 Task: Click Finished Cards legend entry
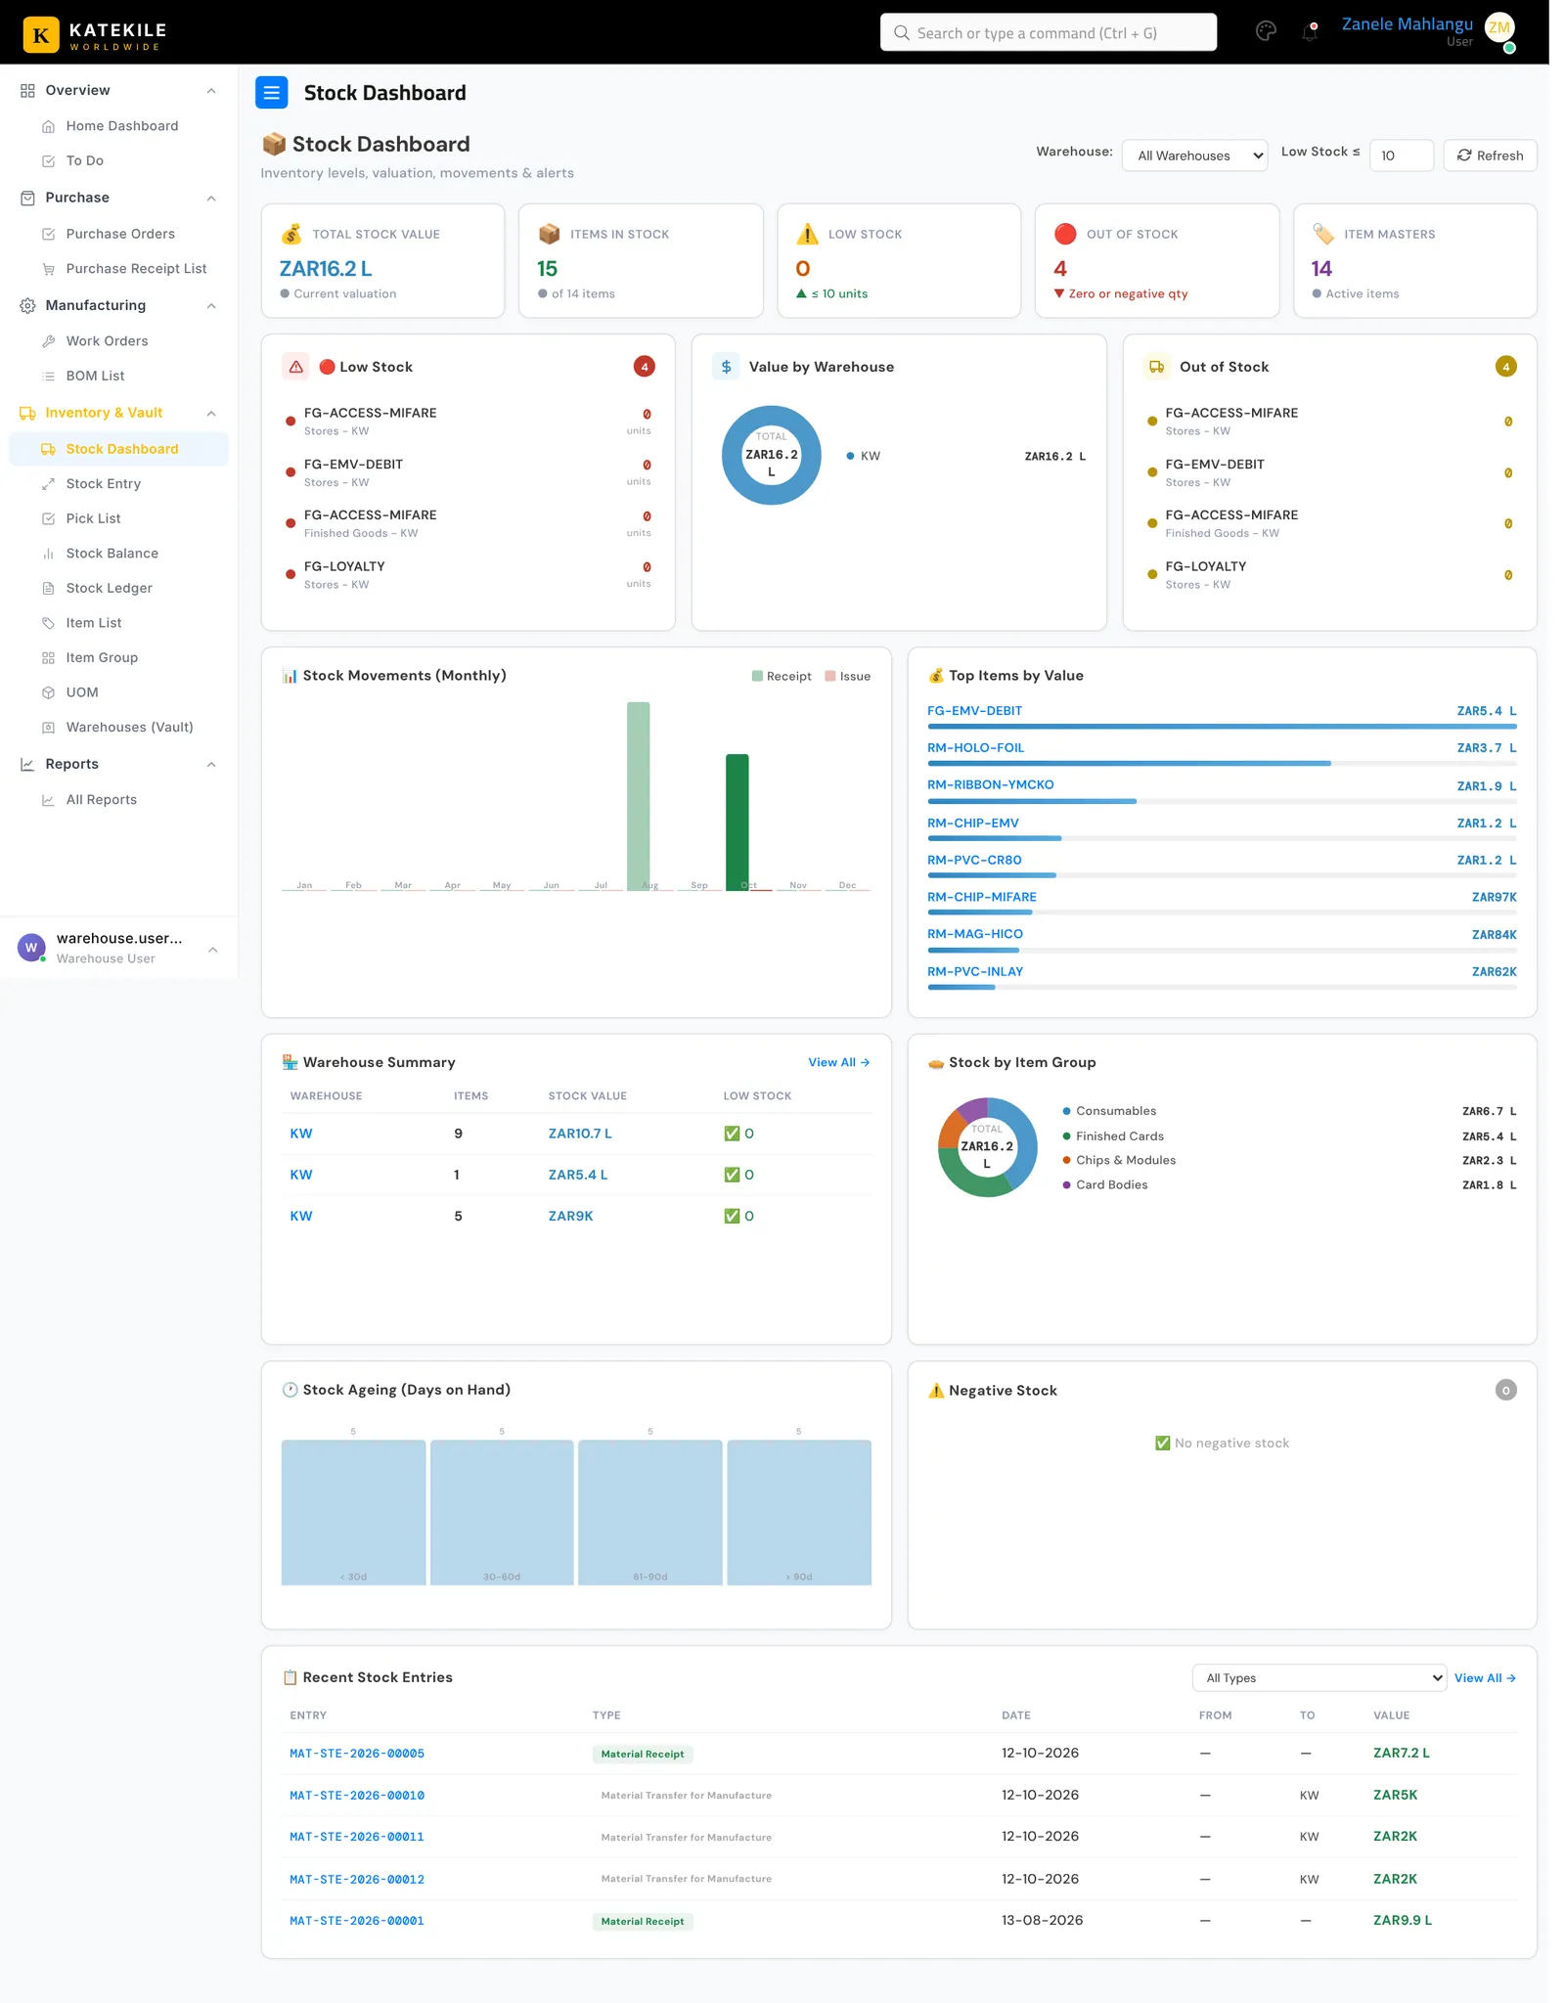pyautogui.click(x=1119, y=1136)
